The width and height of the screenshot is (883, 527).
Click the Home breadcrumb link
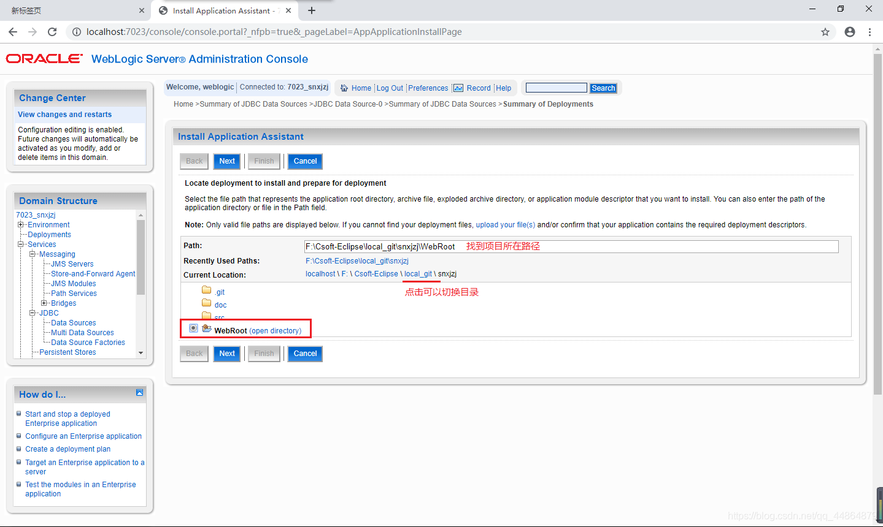click(x=183, y=104)
